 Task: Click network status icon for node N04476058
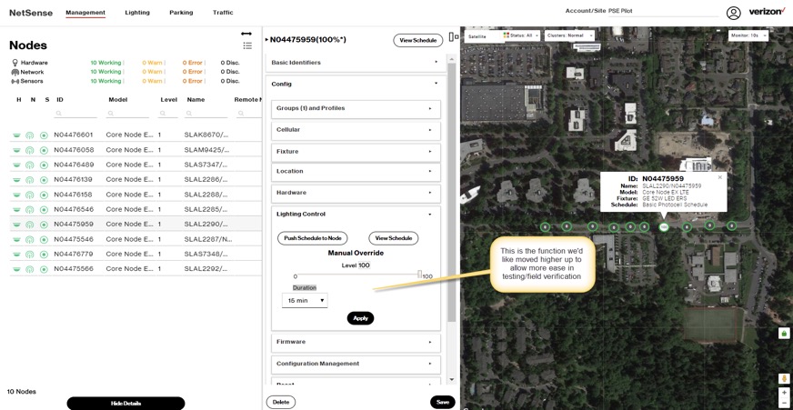[x=30, y=150]
